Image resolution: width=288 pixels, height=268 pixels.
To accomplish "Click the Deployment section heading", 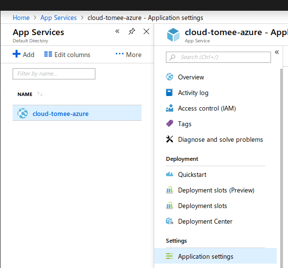I will coord(182,159).
